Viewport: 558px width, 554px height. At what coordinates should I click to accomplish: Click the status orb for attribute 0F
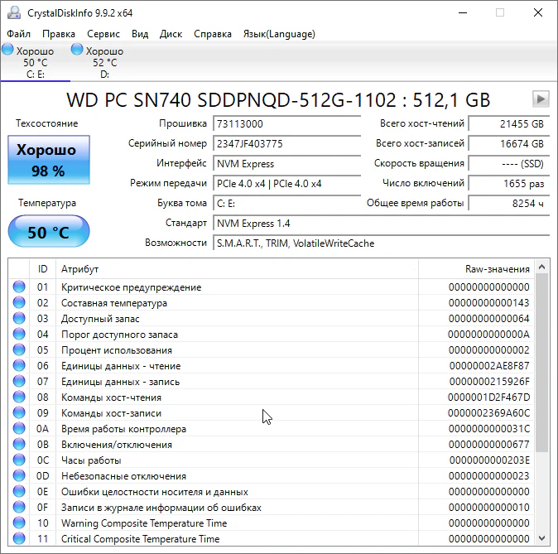click(x=19, y=507)
